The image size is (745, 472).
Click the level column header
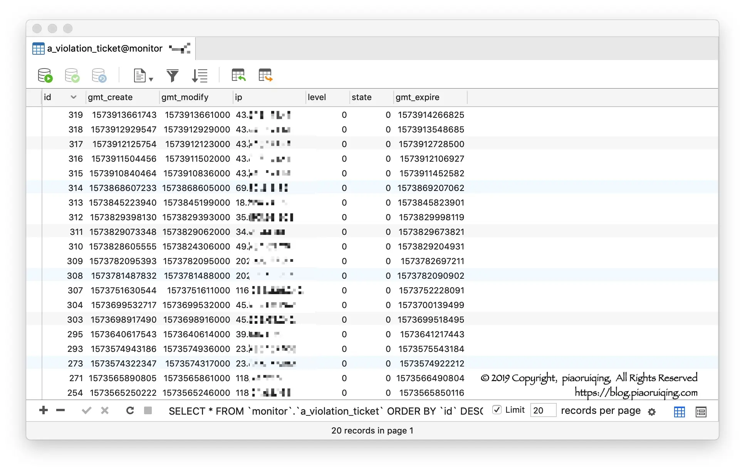(x=327, y=97)
